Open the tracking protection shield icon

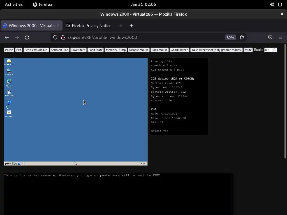click(x=55, y=37)
